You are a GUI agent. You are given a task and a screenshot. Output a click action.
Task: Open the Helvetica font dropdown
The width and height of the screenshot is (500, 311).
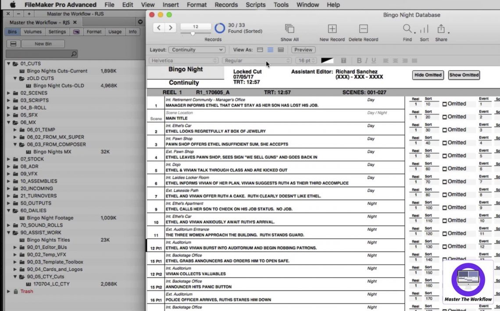coord(184,60)
